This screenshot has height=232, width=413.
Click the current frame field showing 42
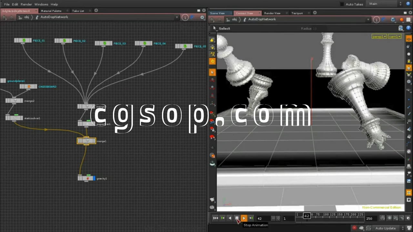pos(263,218)
